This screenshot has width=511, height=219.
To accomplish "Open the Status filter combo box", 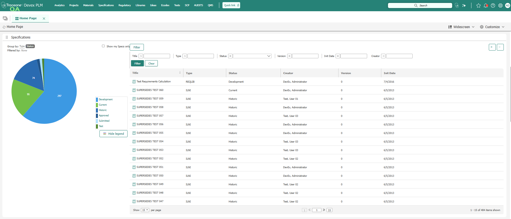I will (x=252, y=56).
